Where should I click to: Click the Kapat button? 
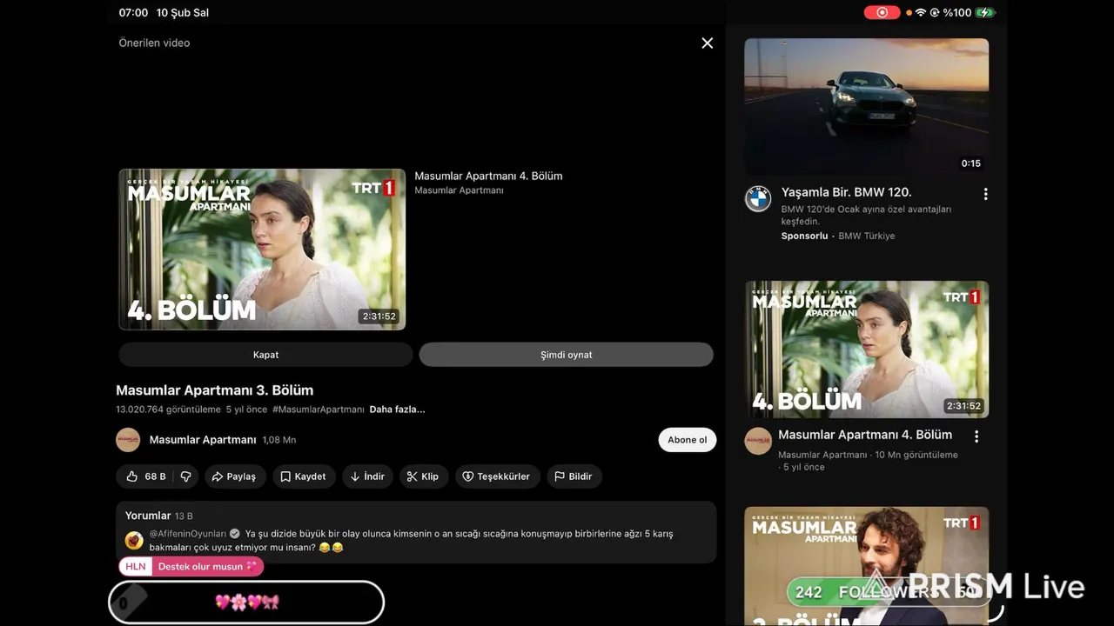click(x=265, y=355)
